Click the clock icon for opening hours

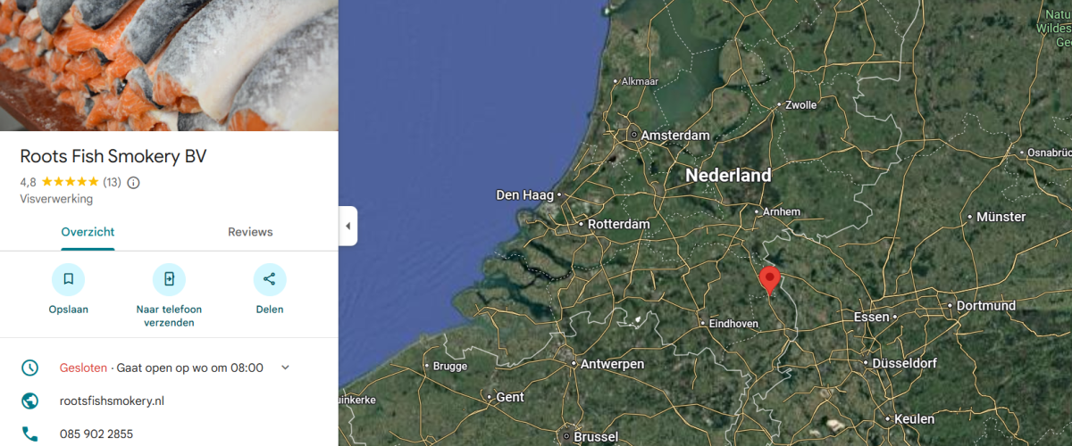[30, 368]
